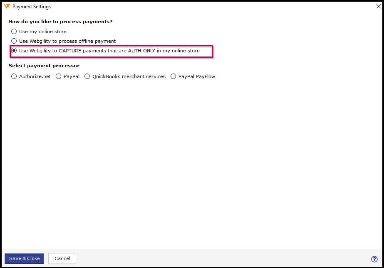
Task: Click the 'Use Webgility to process offline payment' text
Action: point(67,41)
